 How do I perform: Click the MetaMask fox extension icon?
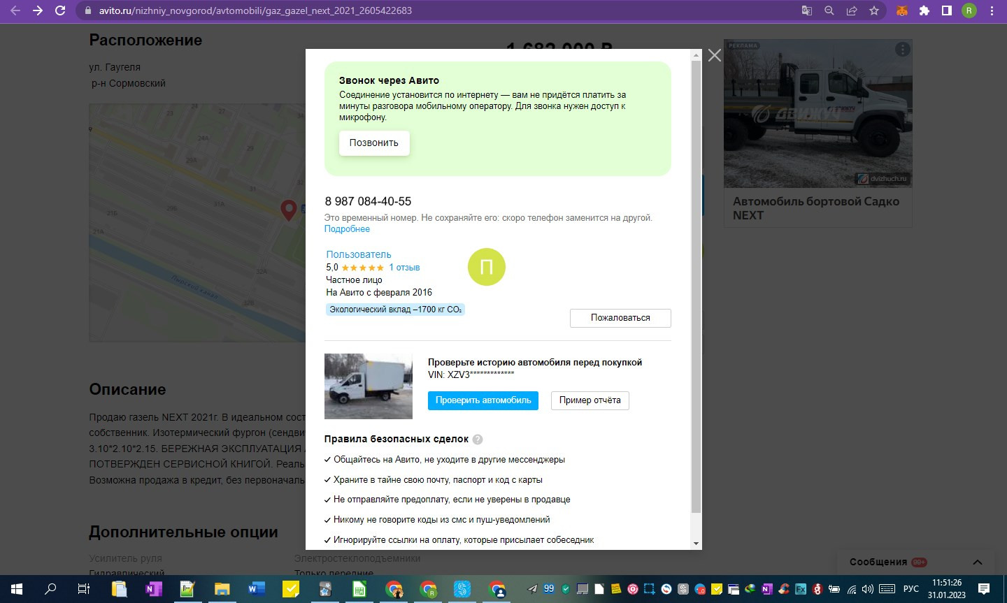pos(902,10)
